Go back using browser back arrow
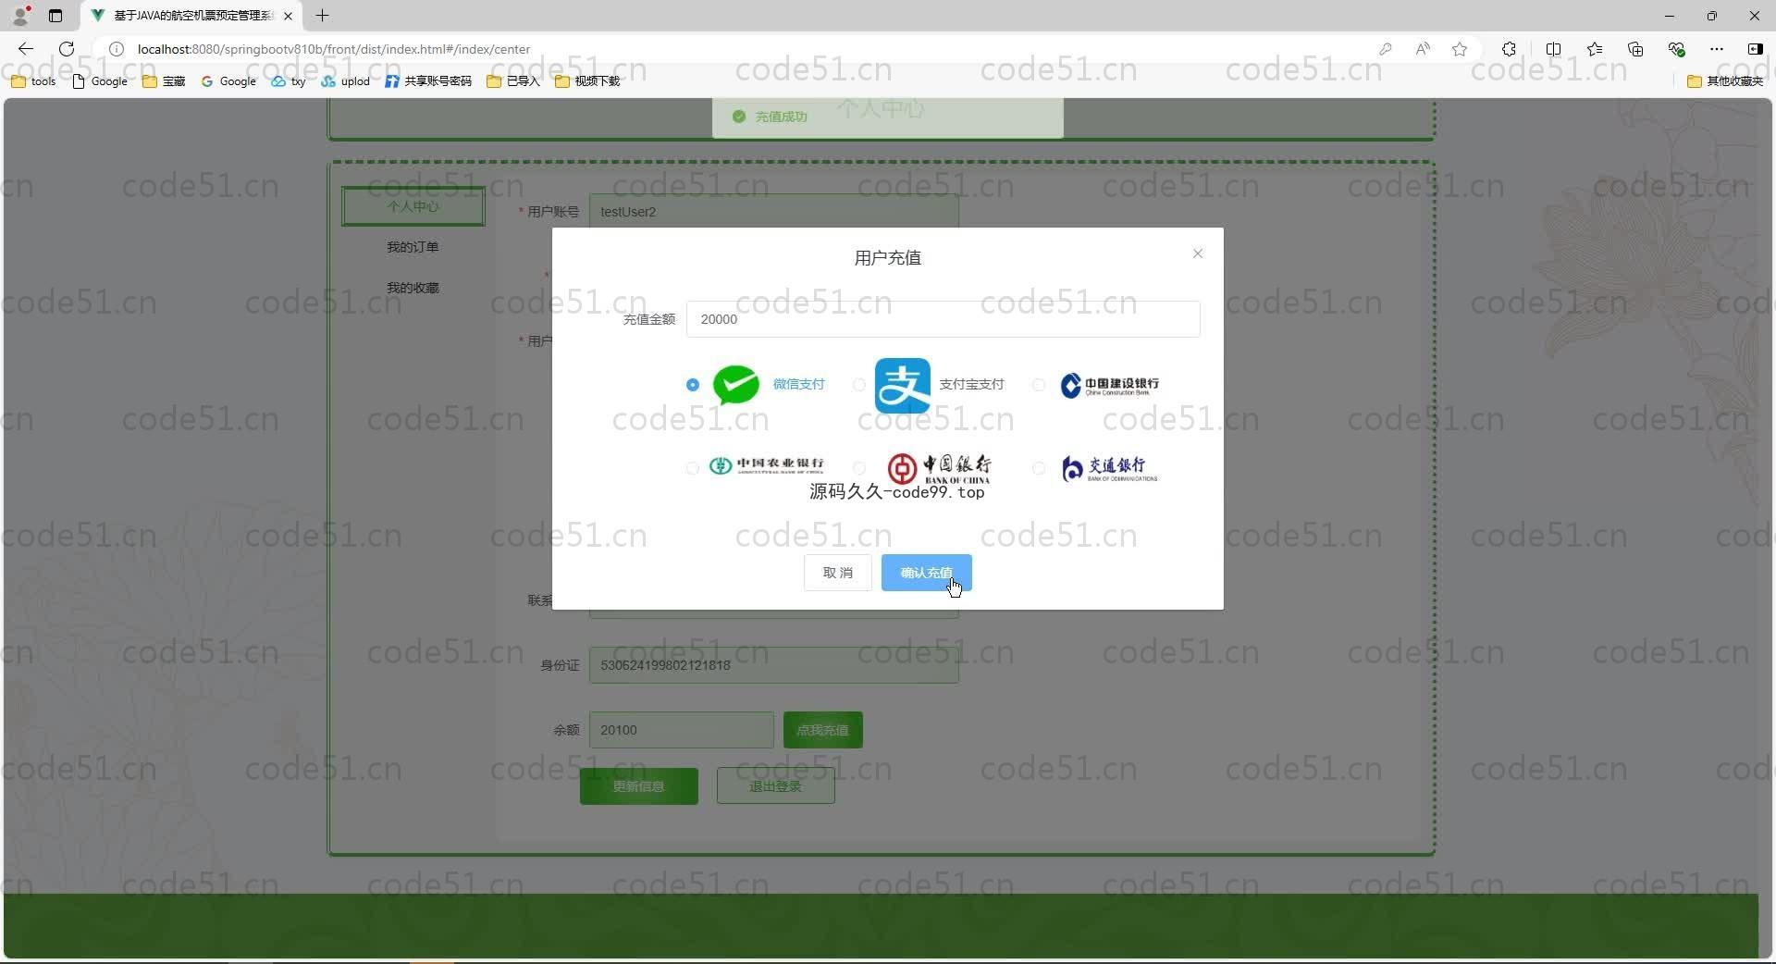The width and height of the screenshot is (1776, 964). coord(26,49)
